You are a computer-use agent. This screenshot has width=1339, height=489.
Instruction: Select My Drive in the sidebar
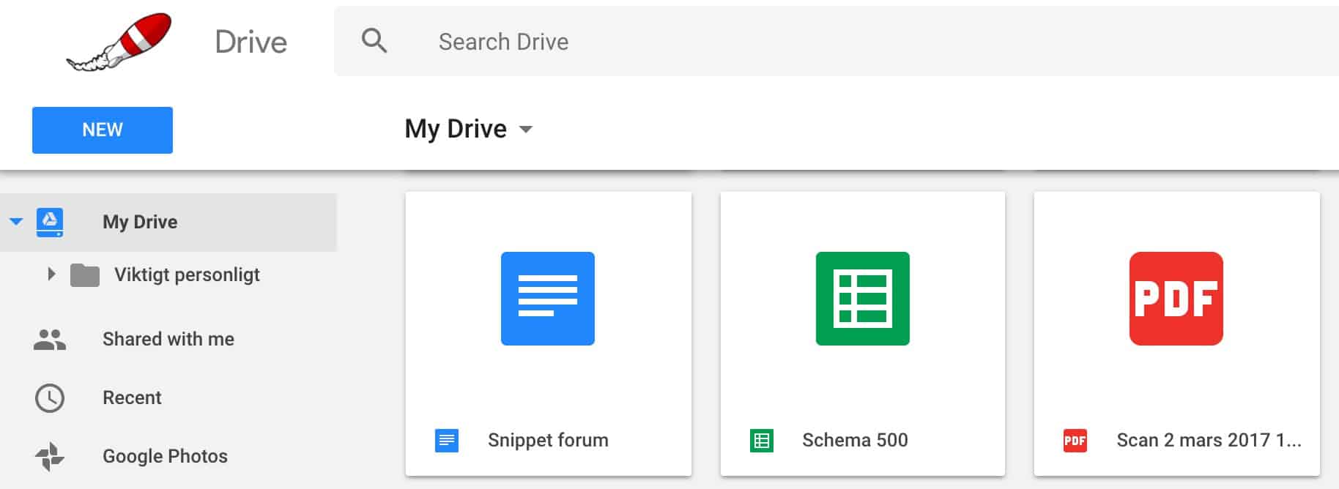click(x=168, y=222)
